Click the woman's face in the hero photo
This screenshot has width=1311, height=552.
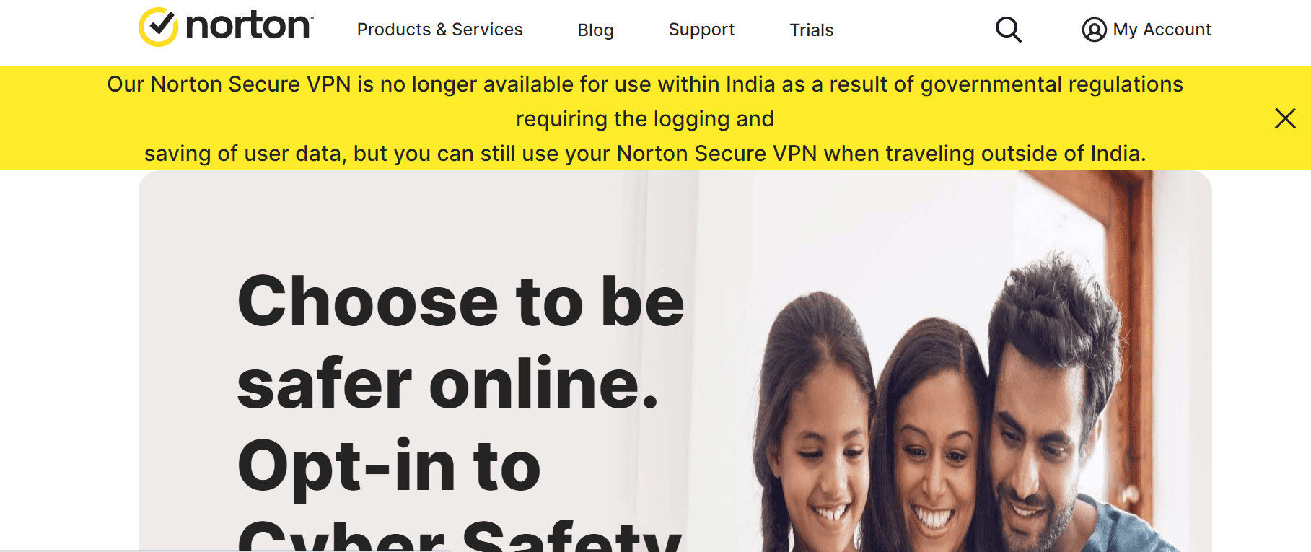[x=934, y=462]
